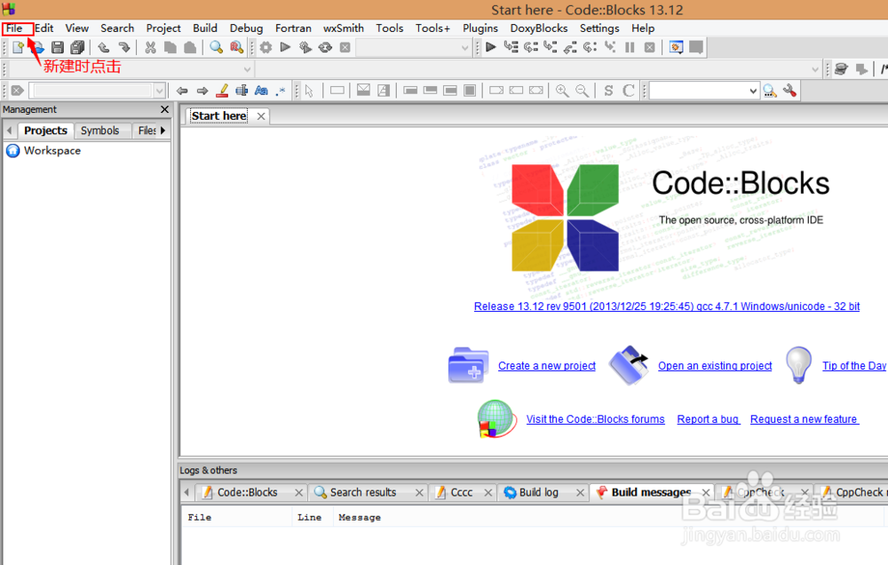This screenshot has height=565, width=888.
Task: Open the wxSmith menu
Action: tap(343, 28)
